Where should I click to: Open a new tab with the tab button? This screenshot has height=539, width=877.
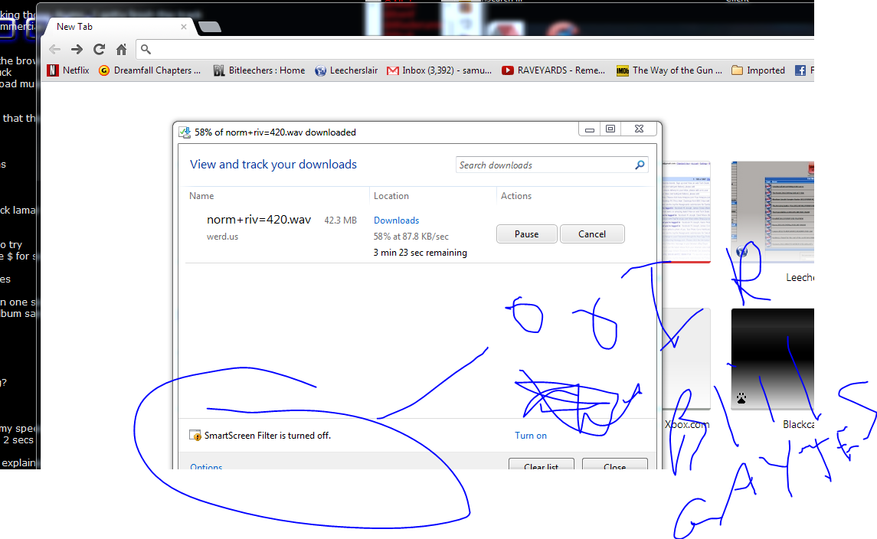210,27
